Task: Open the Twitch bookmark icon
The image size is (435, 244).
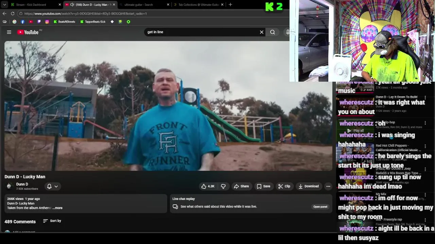Action: pyautogui.click(x=39, y=22)
